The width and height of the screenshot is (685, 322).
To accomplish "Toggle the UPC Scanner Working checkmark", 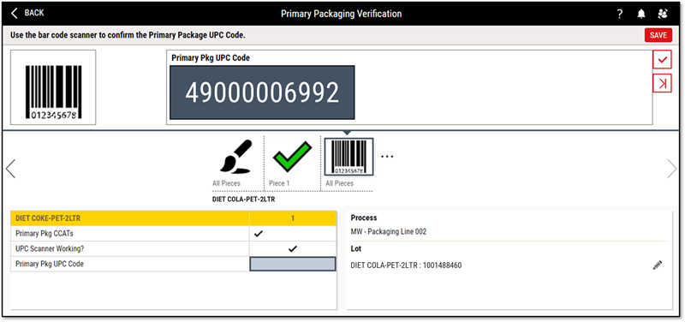I will [x=292, y=249].
